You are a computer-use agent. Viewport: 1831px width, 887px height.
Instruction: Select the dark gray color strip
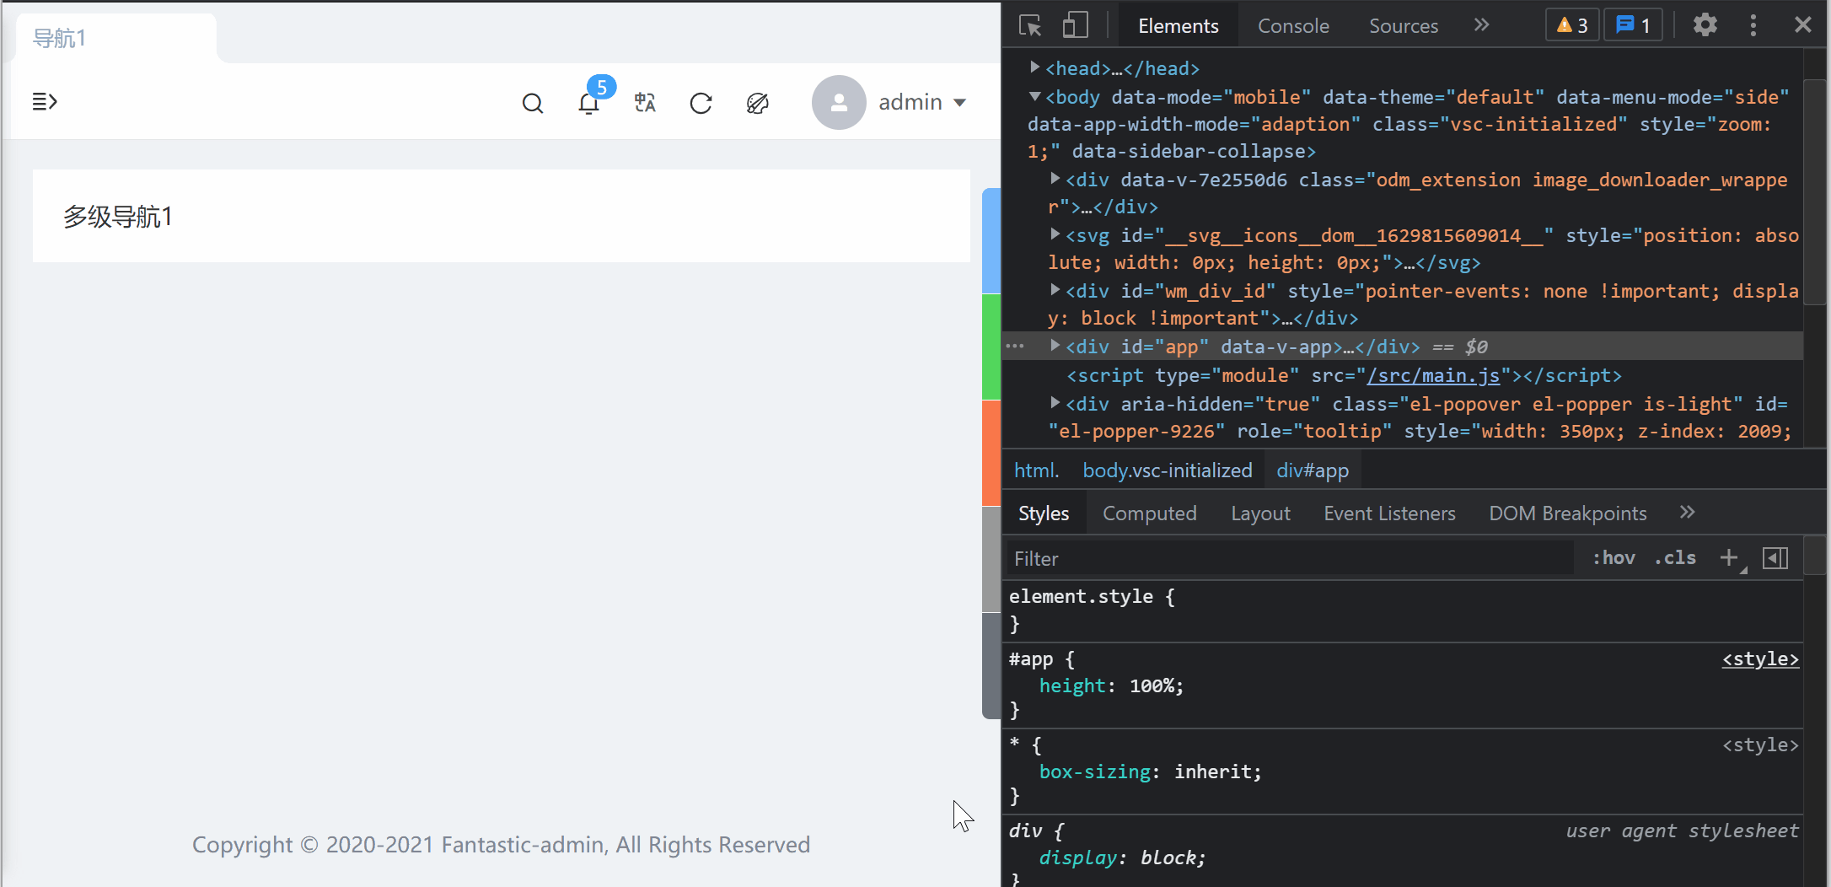[991, 666]
